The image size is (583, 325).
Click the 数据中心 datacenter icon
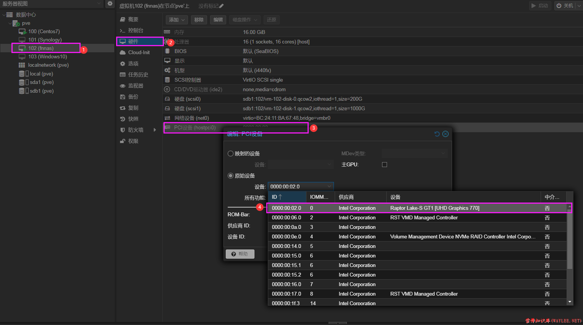10,14
